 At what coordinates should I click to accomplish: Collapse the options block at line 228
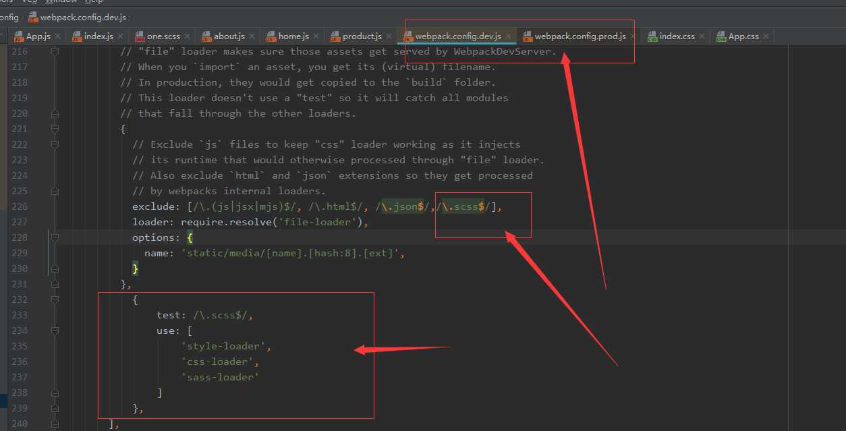(55, 237)
